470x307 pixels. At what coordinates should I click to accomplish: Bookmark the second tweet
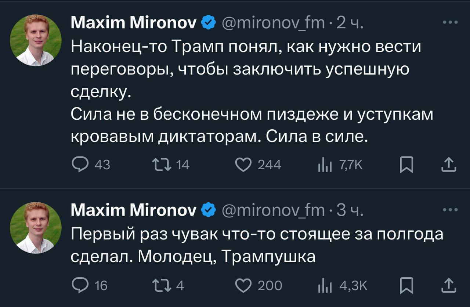coord(406,285)
